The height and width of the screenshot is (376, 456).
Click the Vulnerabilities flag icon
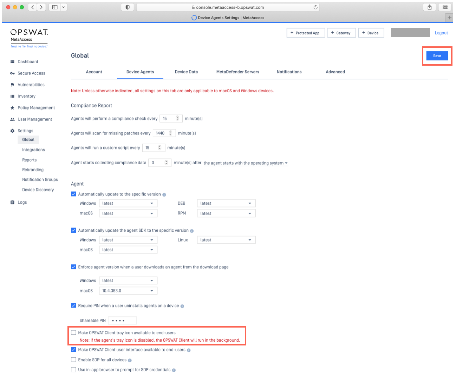pos(12,85)
